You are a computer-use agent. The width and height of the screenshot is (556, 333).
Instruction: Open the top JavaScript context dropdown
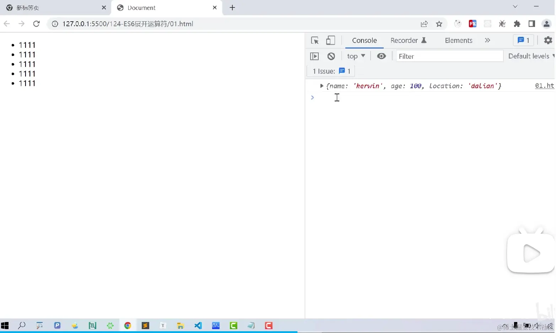point(356,56)
